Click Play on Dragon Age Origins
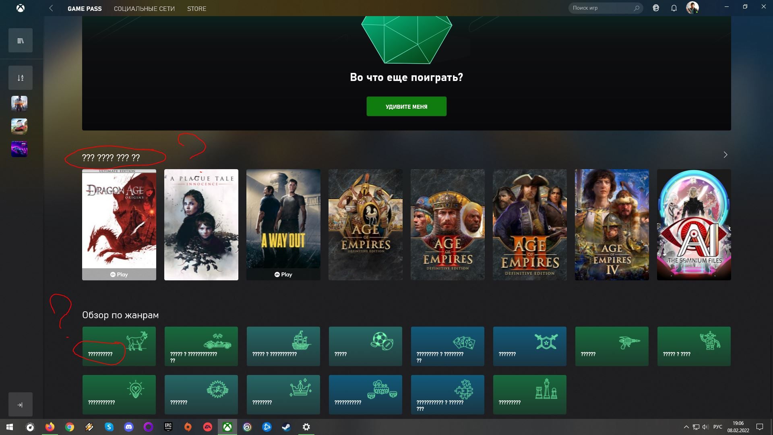Image resolution: width=773 pixels, height=435 pixels. pyautogui.click(x=119, y=274)
